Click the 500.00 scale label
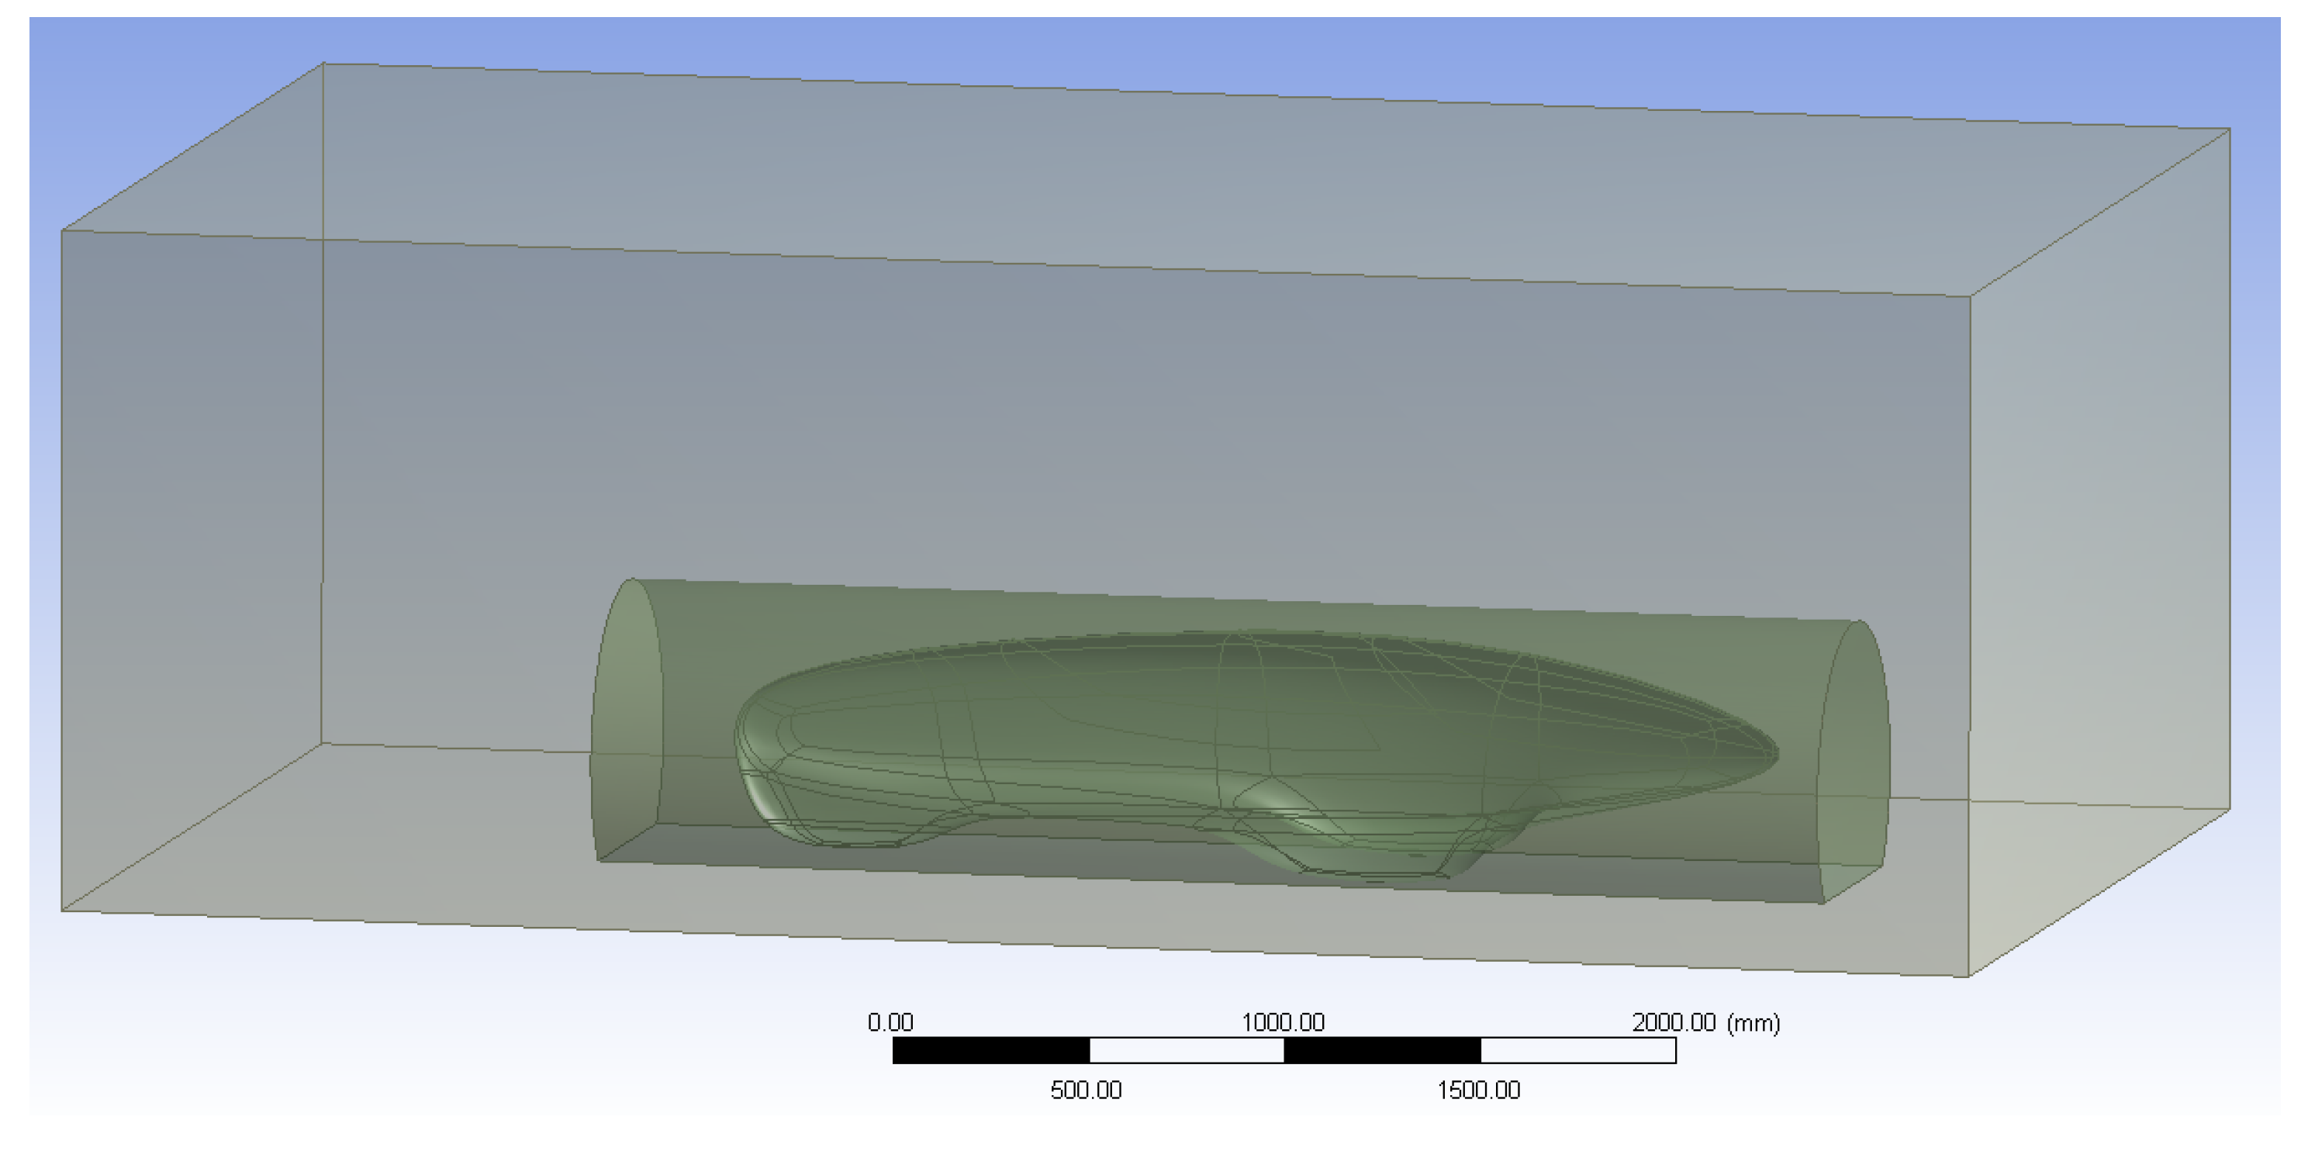 (1085, 1091)
